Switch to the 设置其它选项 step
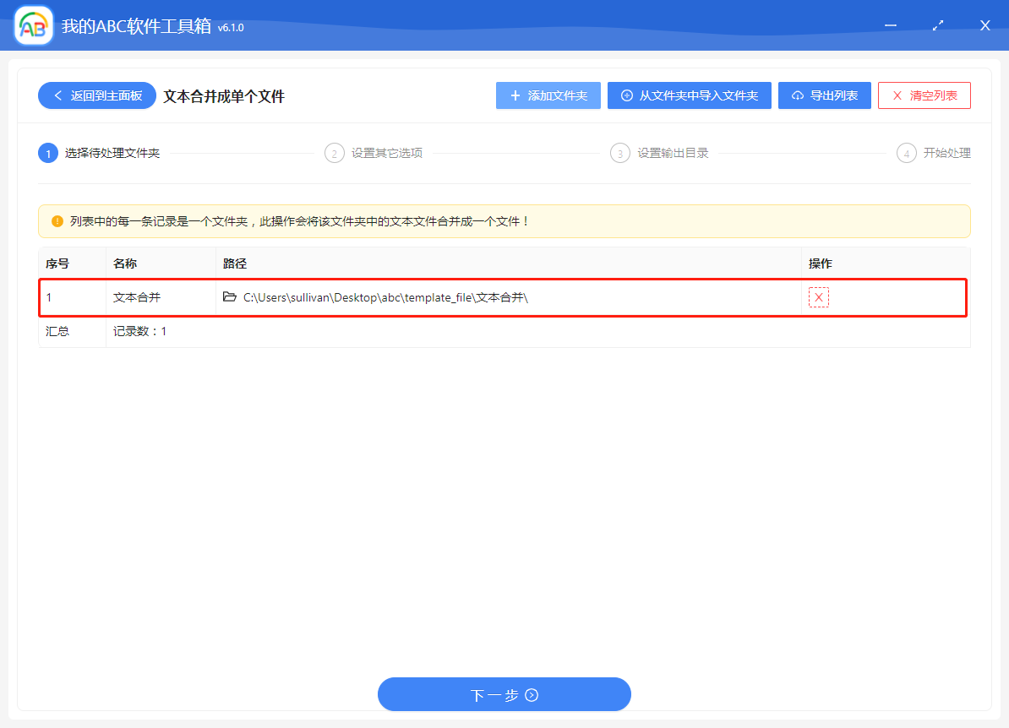The image size is (1009, 728). click(387, 153)
